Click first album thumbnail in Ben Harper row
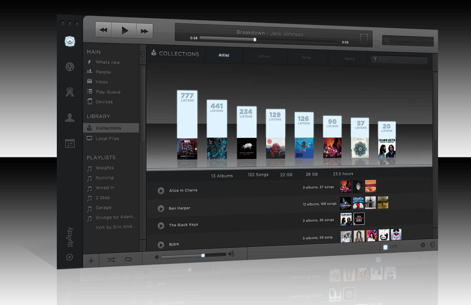Screen dimensions: 471x305 tap(345, 203)
